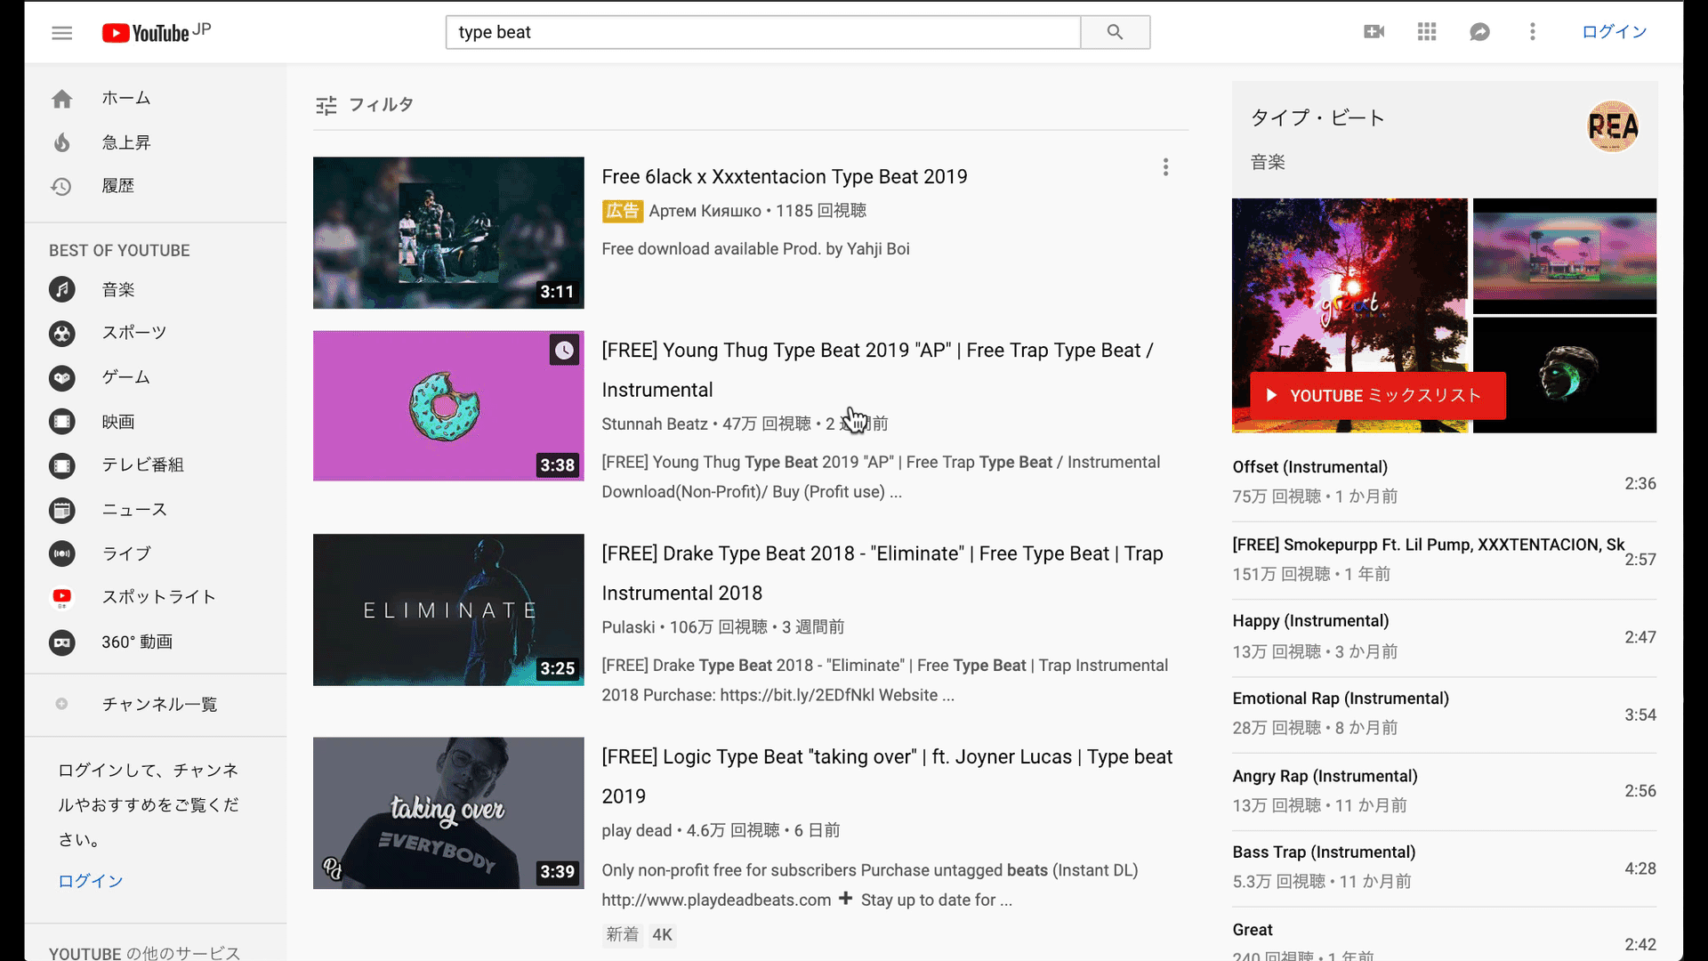1708x961 pixels.
Task: Open 急上昇 trending page
Action: coord(125,142)
